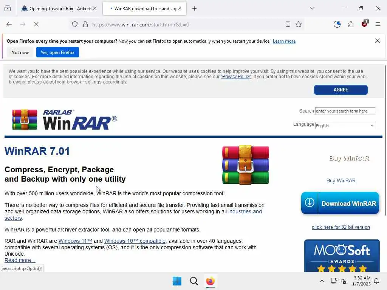387x290 pixels.
Task: Open the network tray icon
Action: 334,281
